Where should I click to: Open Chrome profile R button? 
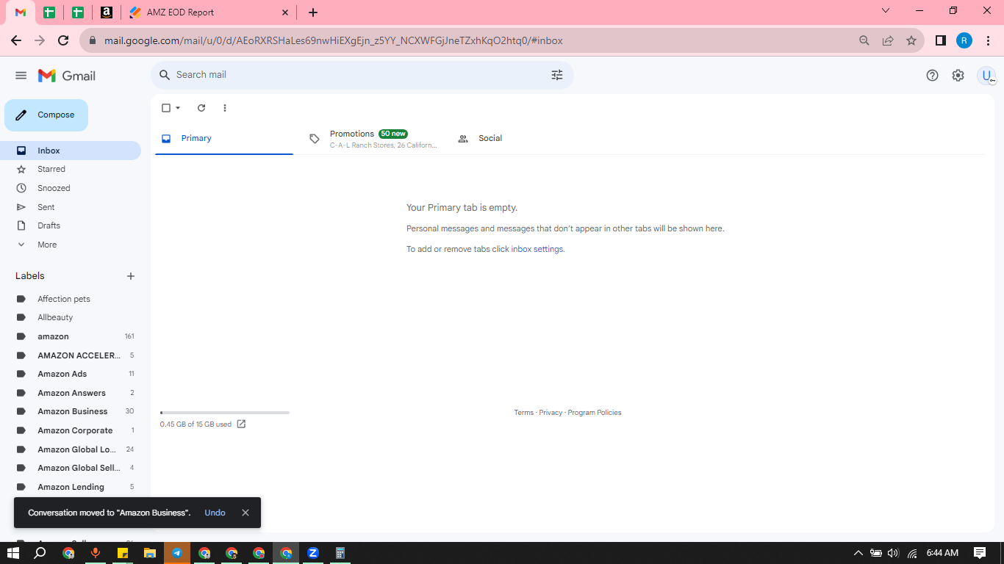[964, 40]
